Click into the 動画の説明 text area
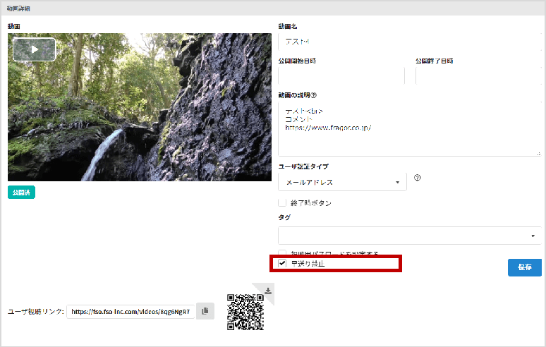This screenshot has width=546, height=347. pos(409,127)
